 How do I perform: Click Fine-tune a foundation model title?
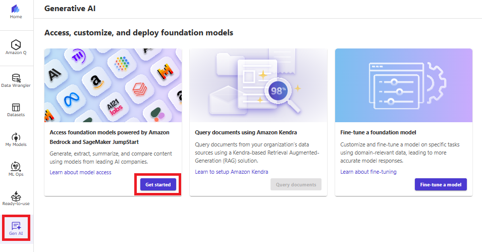[378, 132]
